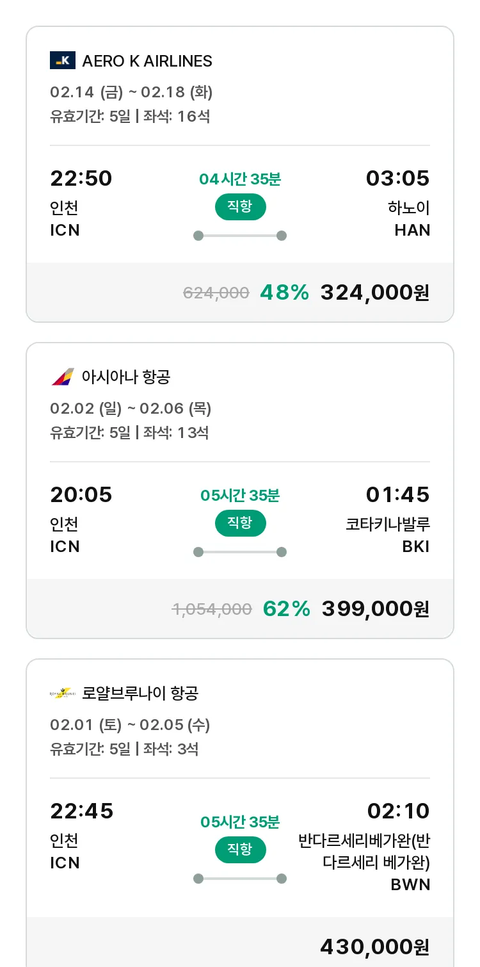Image resolution: width=480 pixels, height=967 pixels.
Task: Click the 48% discount label
Action: (284, 293)
